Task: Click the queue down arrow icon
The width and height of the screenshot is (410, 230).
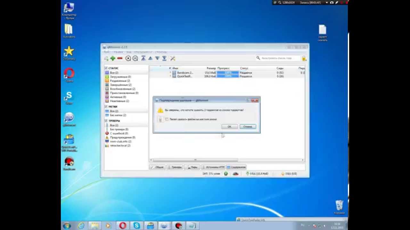Action: pyautogui.click(x=157, y=58)
